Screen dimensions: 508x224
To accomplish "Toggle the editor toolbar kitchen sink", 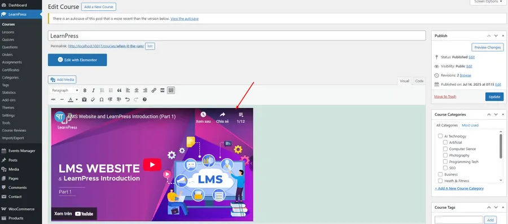I will (x=171, y=90).
